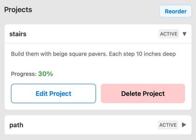Click the empty middle of stairs header row

(91, 34)
